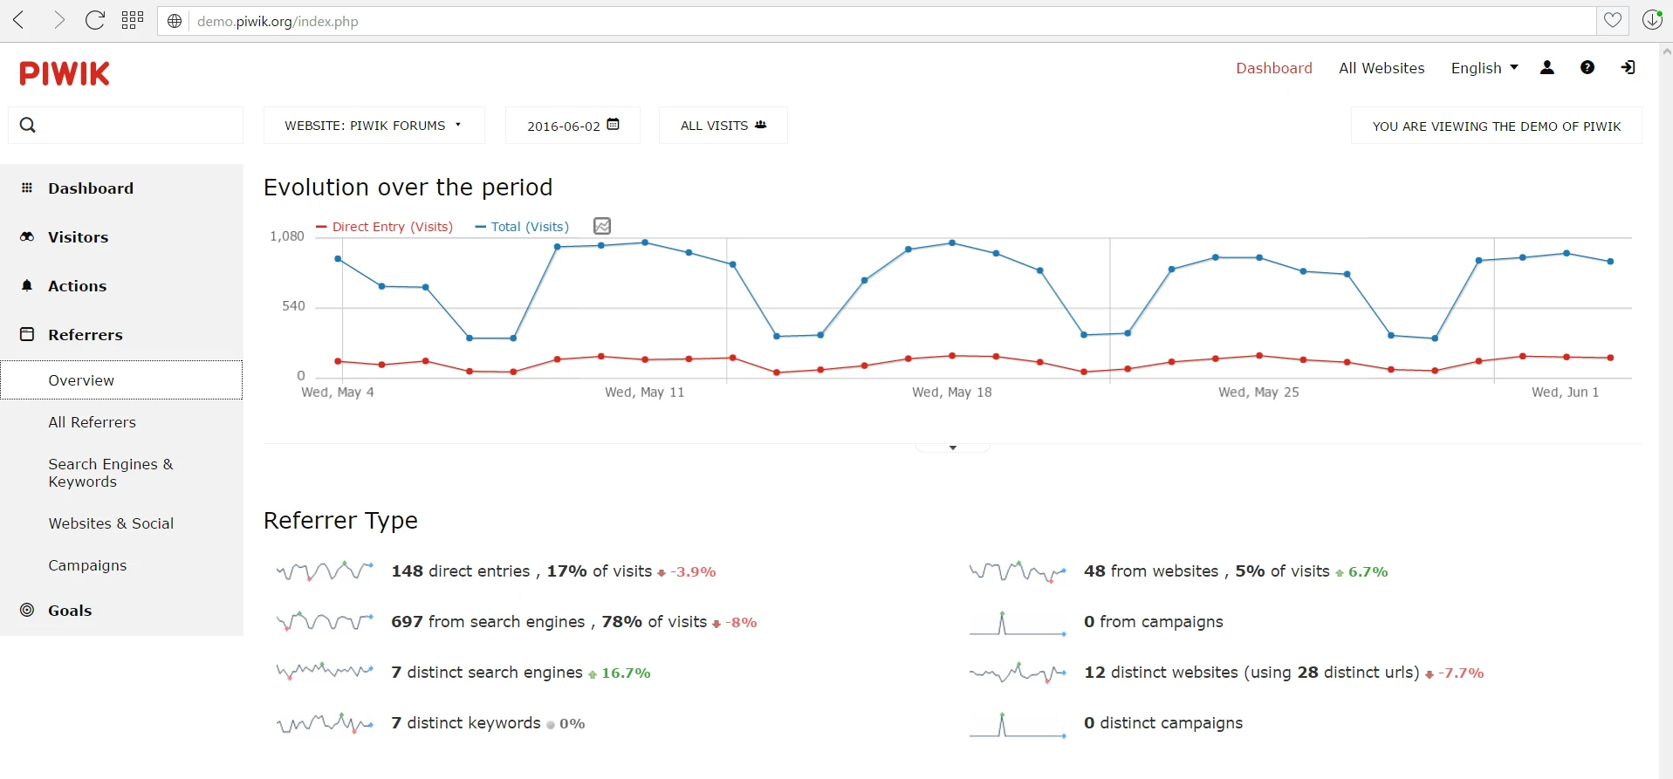Reload the page with the refresh icon
1673x779 pixels.
tap(94, 20)
